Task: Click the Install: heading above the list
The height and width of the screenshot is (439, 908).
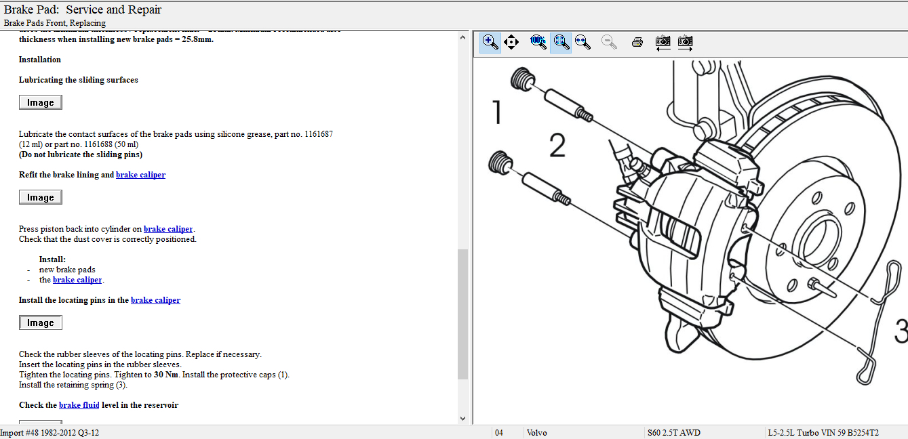Action: pos(52,259)
